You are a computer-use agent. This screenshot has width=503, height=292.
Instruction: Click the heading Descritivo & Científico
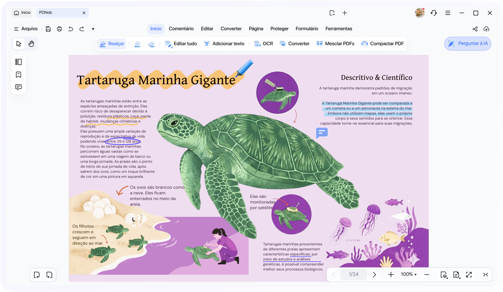click(376, 77)
